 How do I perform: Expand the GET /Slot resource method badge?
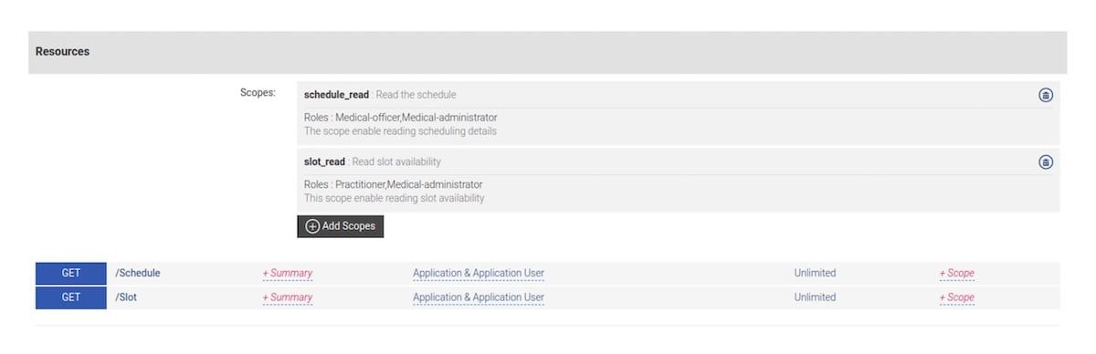pyautogui.click(x=71, y=297)
